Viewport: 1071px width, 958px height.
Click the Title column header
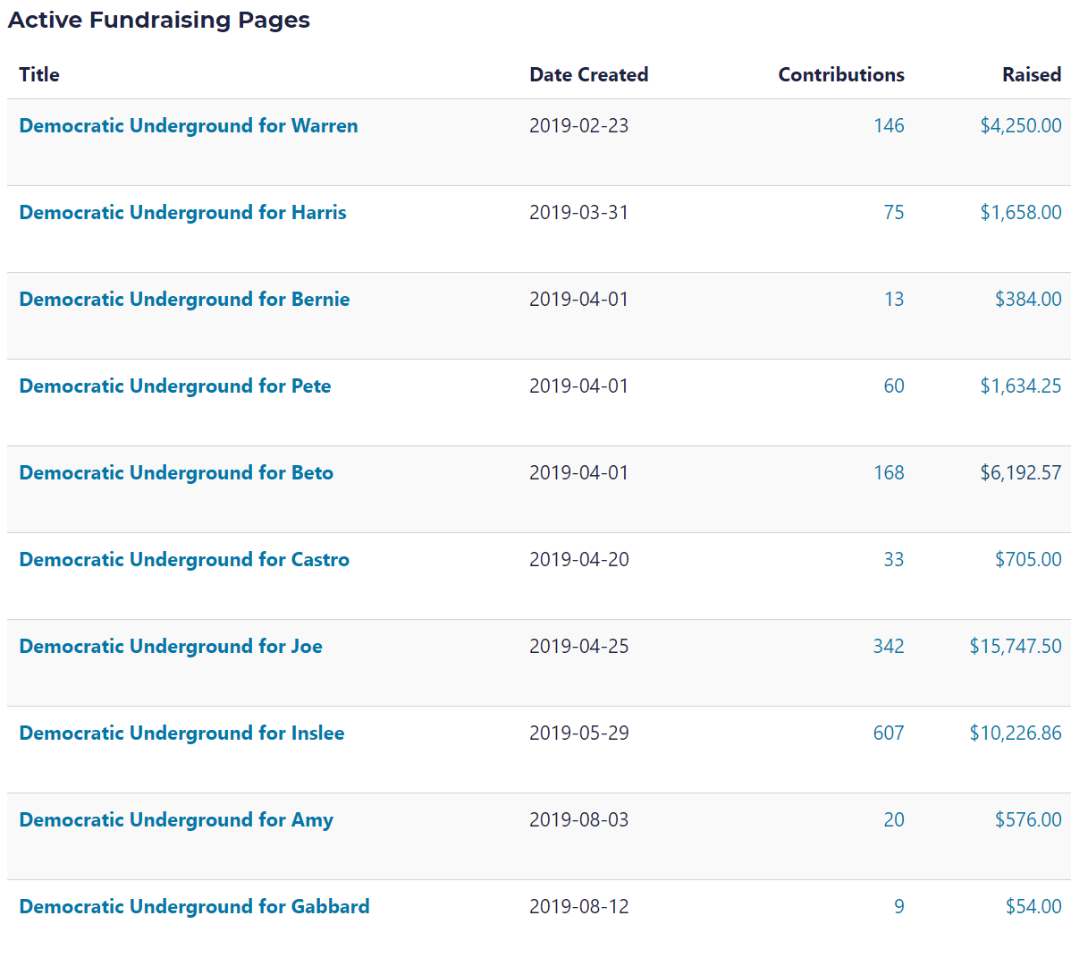click(39, 75)
